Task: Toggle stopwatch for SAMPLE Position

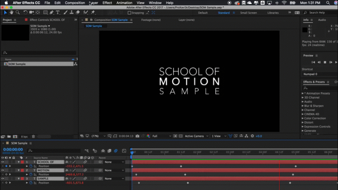Action: coord(31,183)
